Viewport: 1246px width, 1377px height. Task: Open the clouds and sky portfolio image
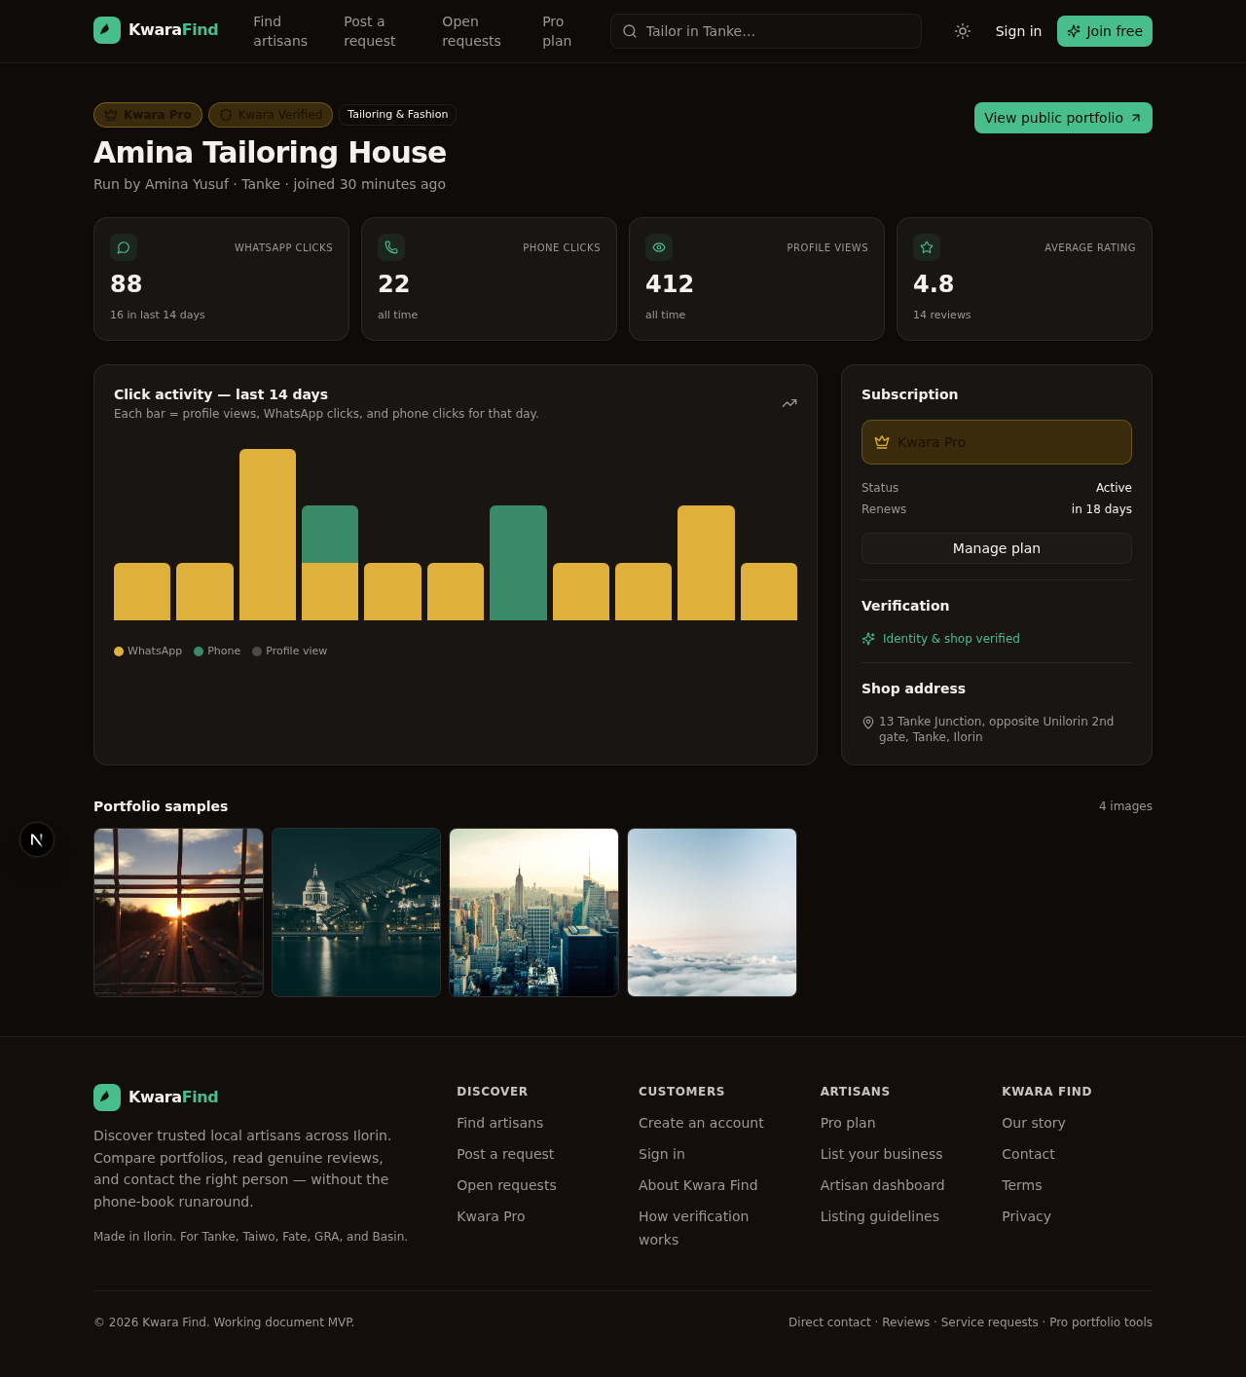click(712, 912)
